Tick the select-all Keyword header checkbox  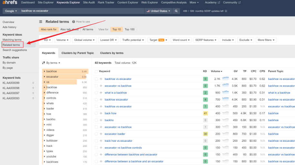tap(96, 71)
